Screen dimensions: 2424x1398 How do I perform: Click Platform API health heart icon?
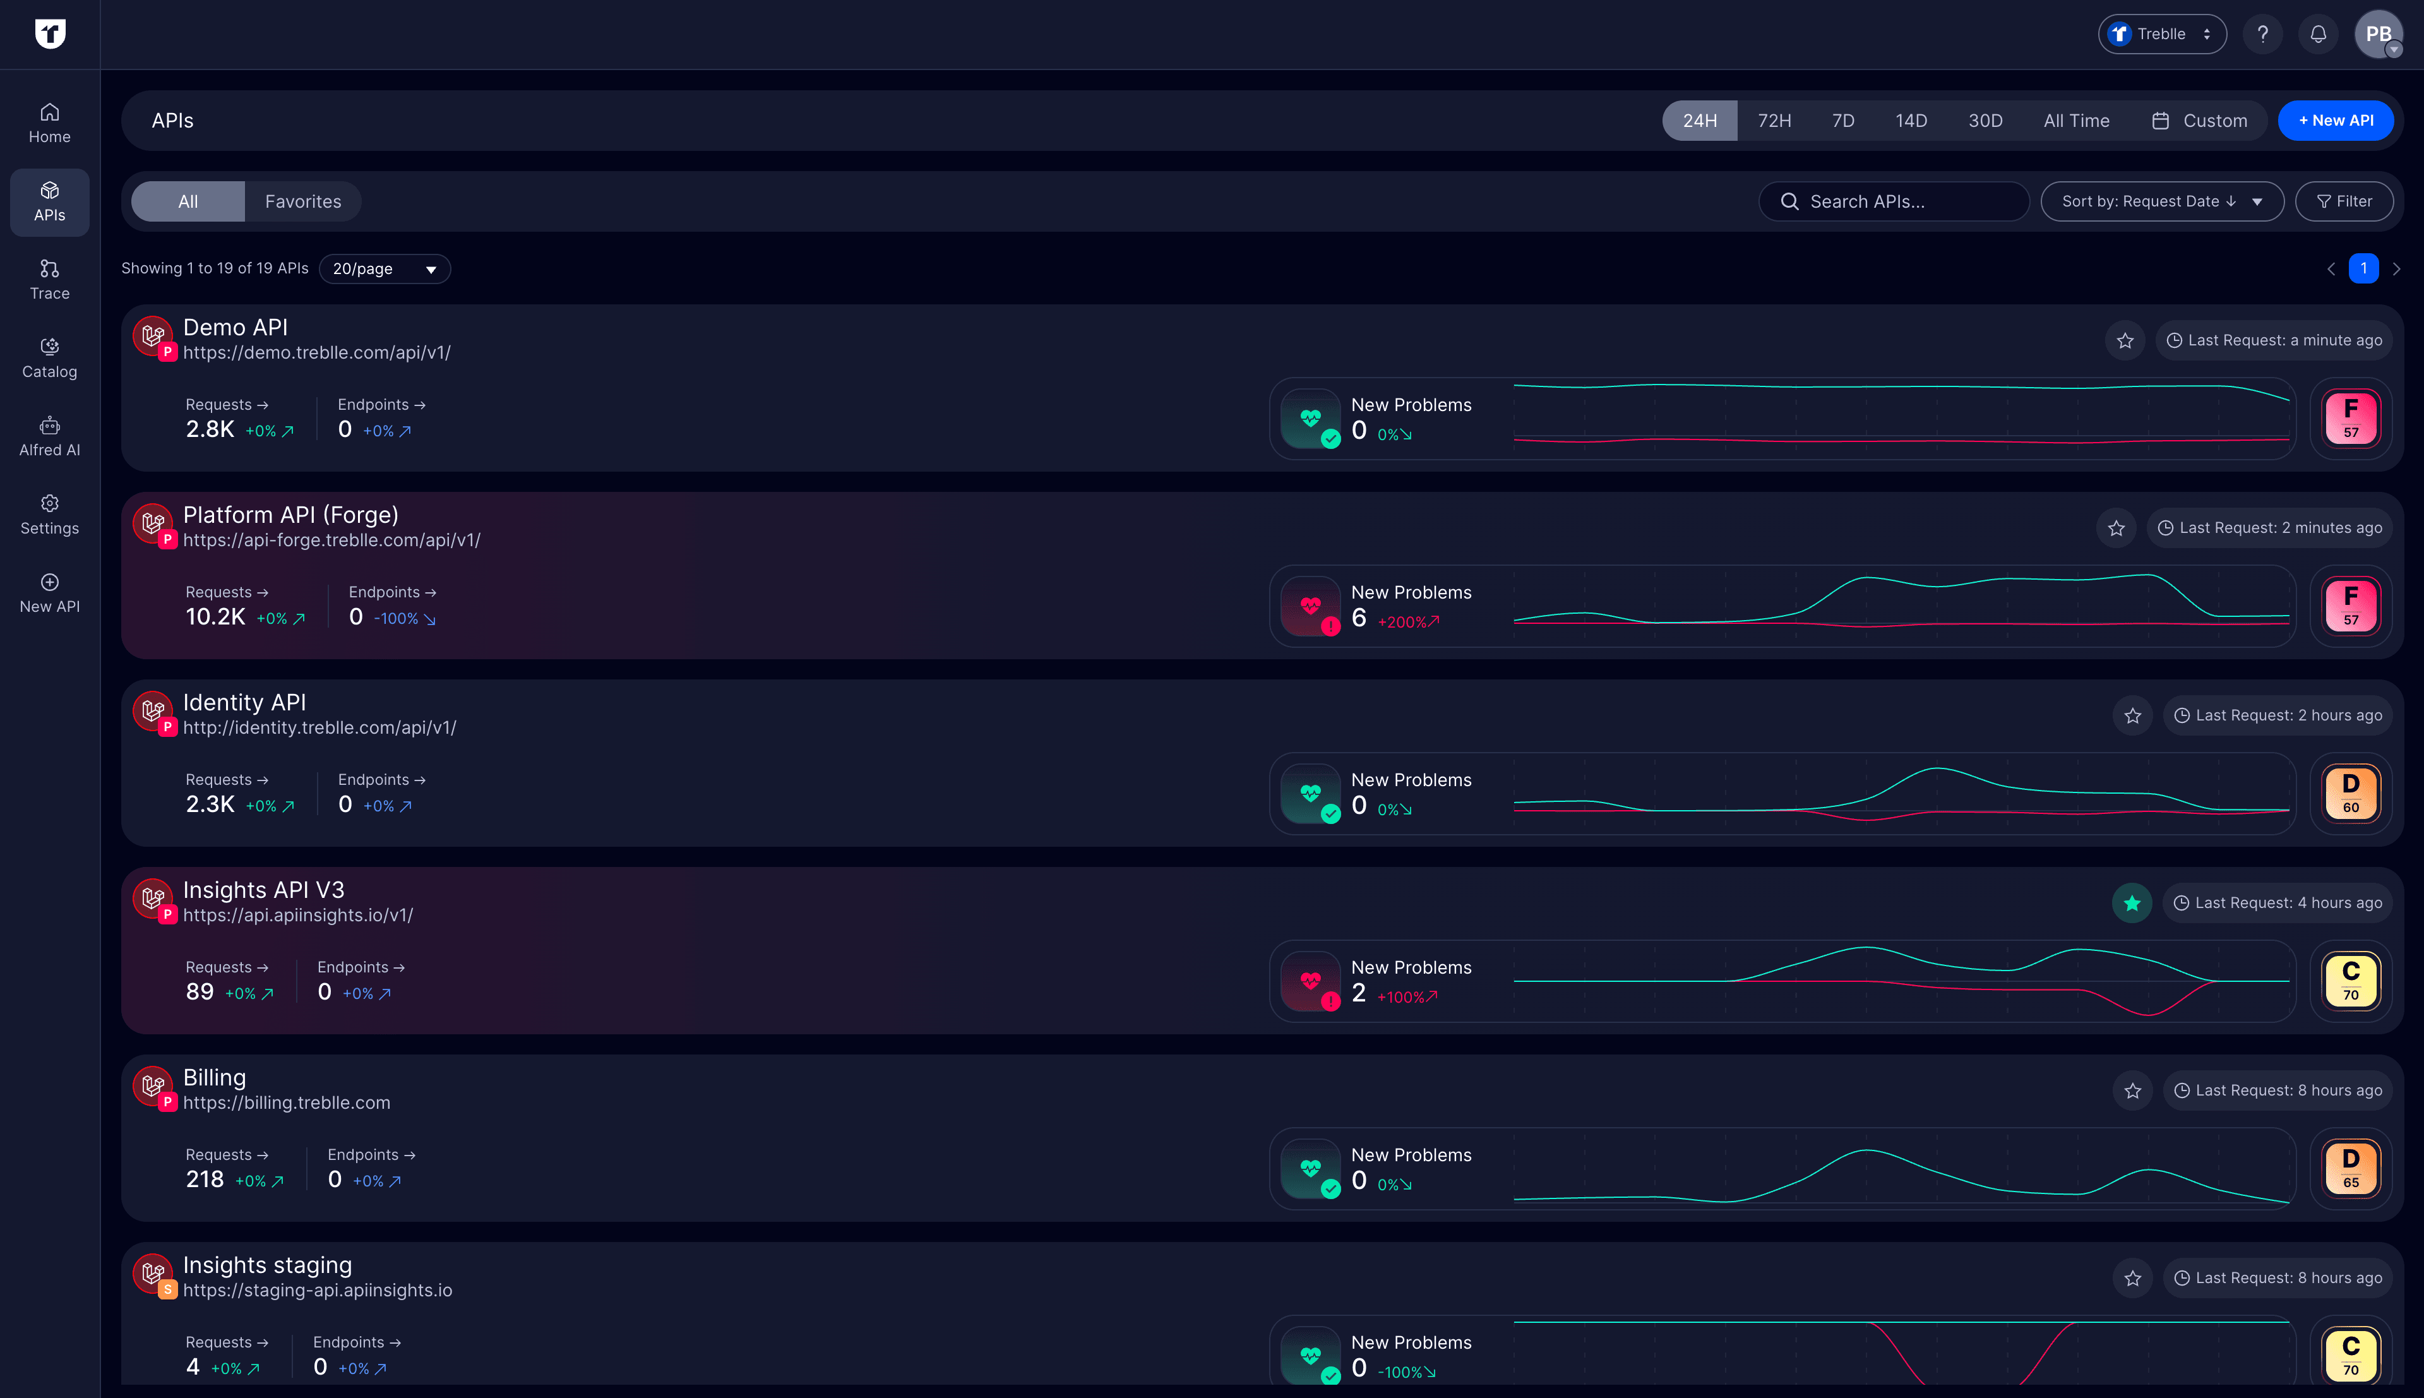click(x=1310, y=606)
